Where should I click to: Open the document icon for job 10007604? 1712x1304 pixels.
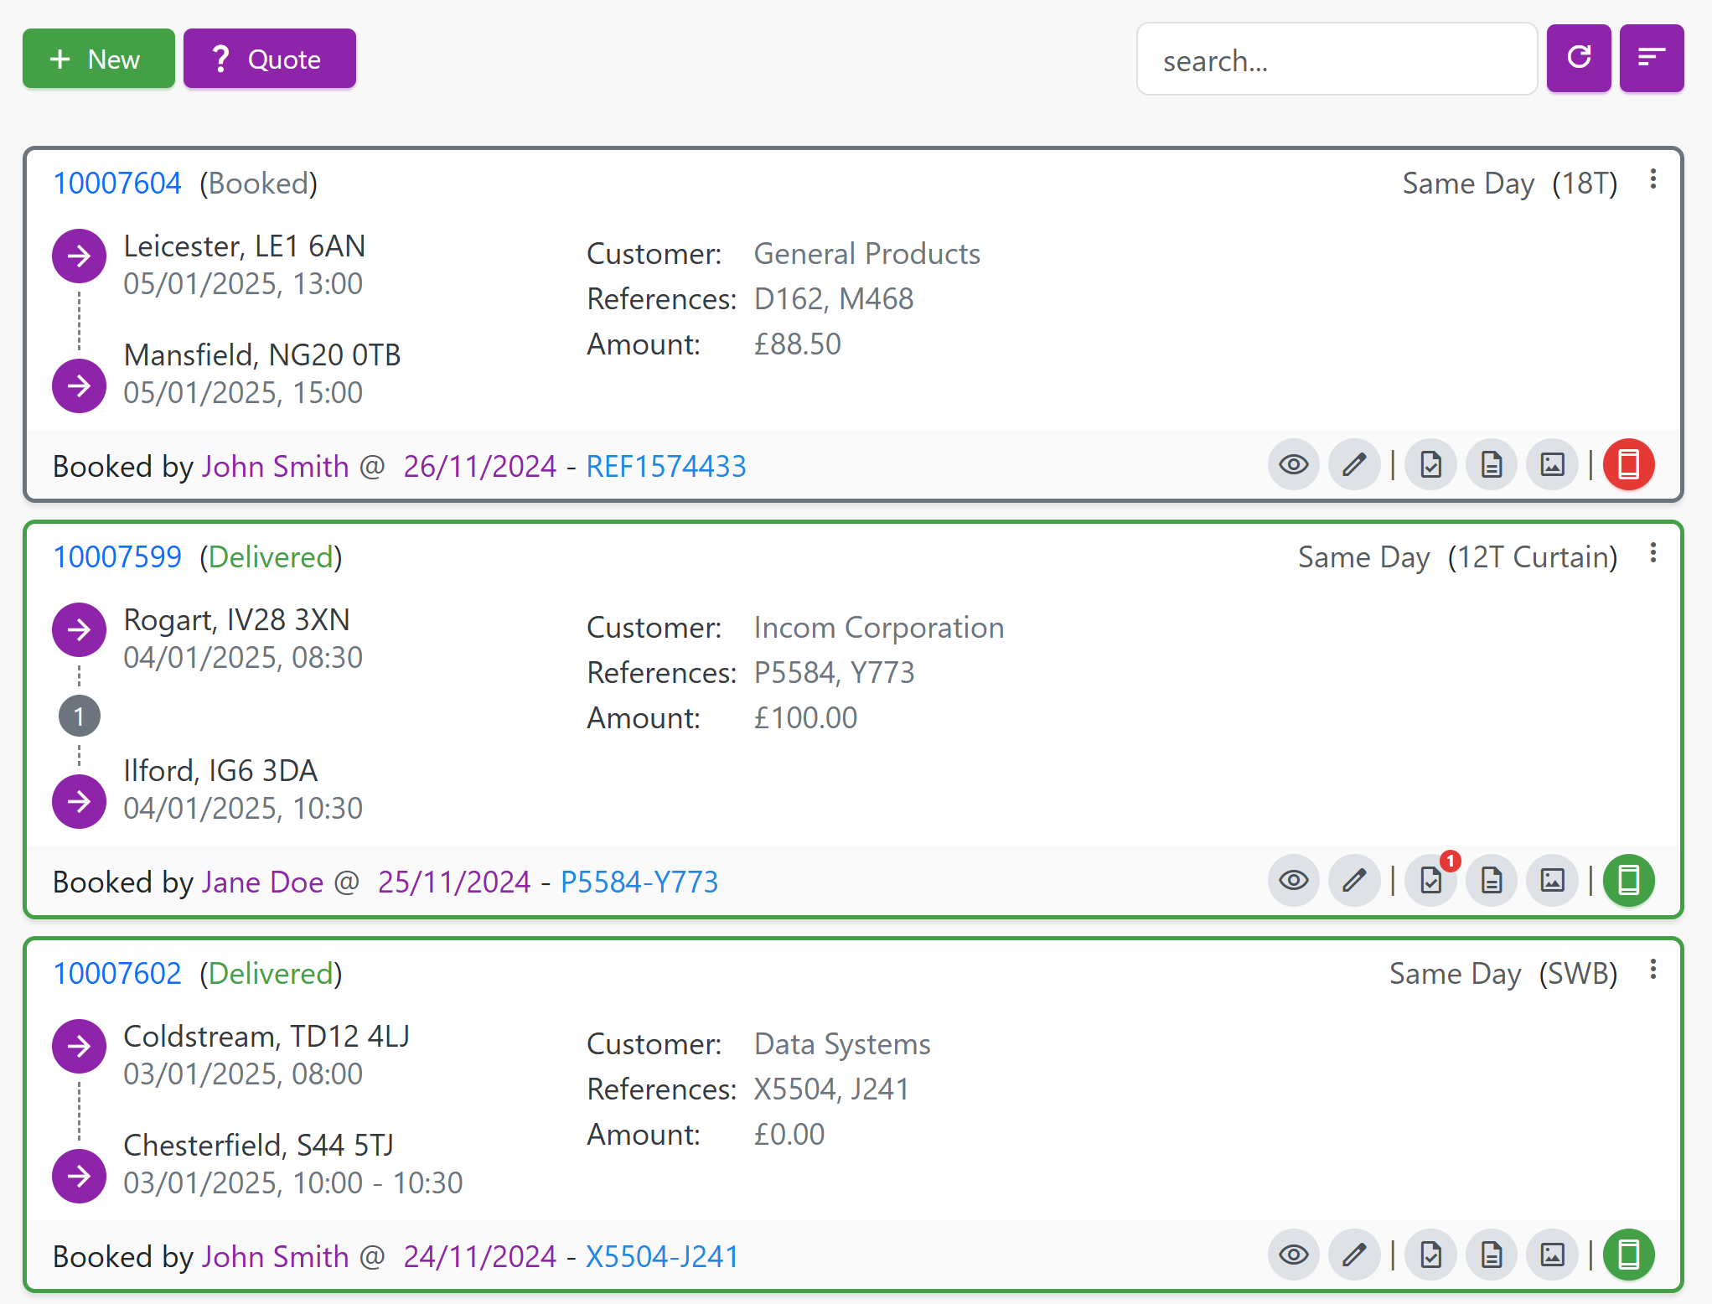[1492, 464]
